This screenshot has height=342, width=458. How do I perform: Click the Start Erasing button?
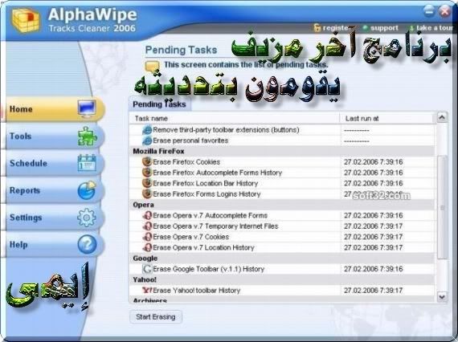156,317
